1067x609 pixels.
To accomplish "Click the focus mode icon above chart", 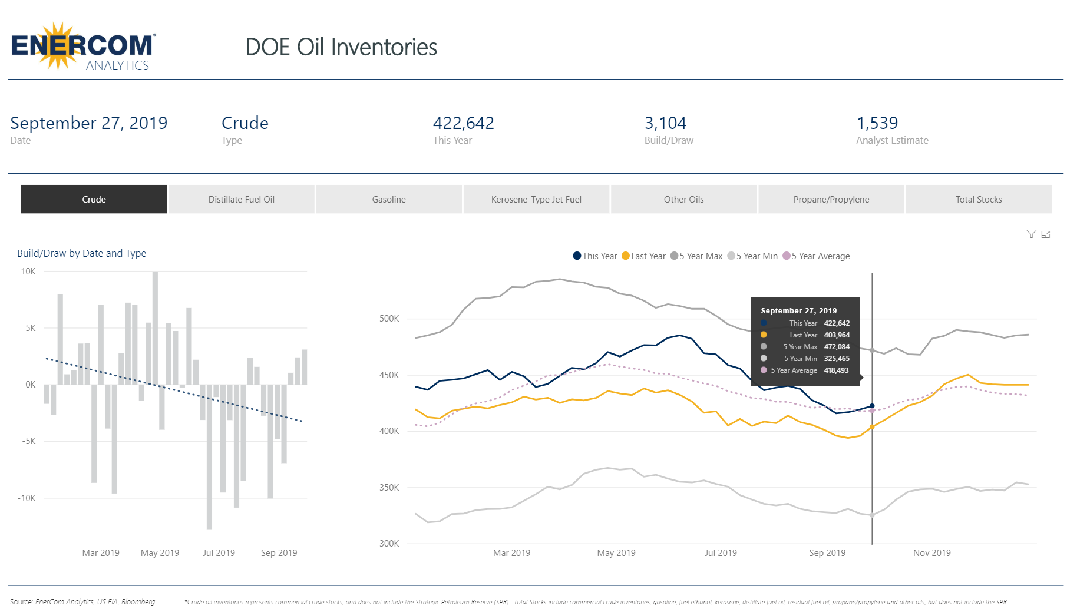I will (x=1046, y=234).
